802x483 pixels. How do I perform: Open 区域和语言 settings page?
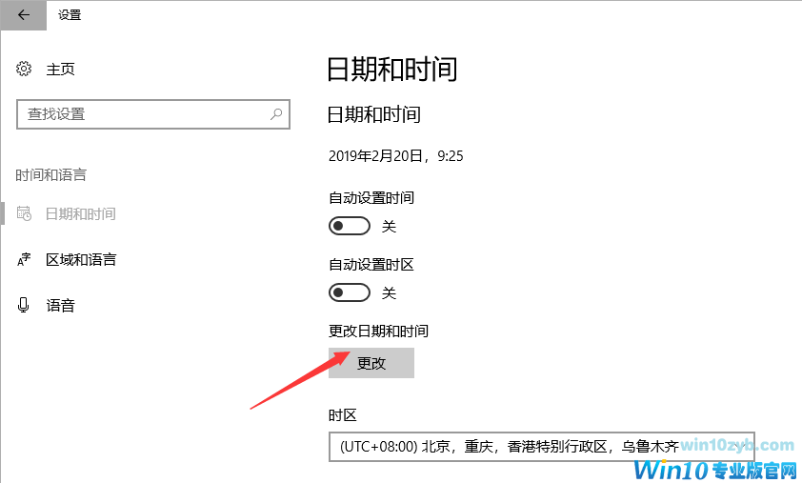[81, 259]
